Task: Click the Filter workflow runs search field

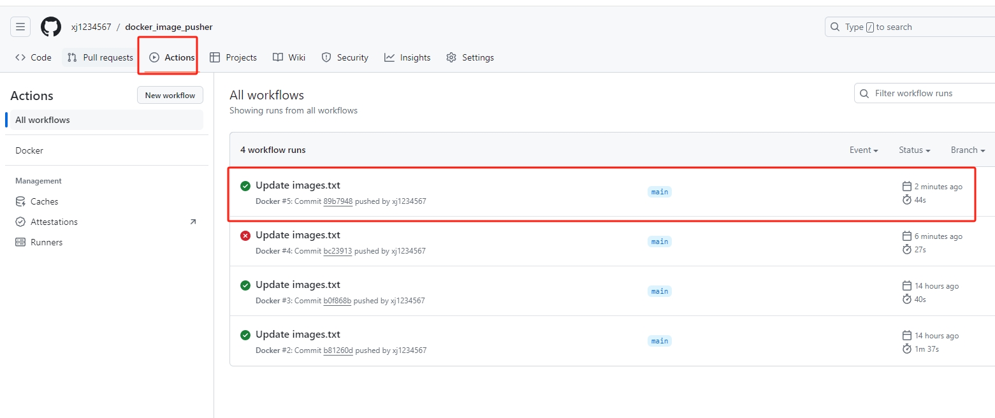Action: coord(924,93)
